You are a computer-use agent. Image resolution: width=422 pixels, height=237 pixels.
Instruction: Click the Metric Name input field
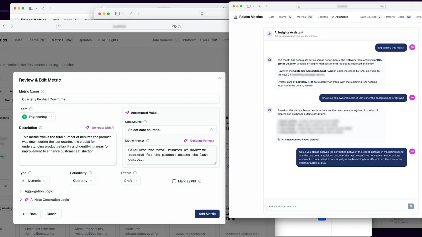tap(119, 99)
